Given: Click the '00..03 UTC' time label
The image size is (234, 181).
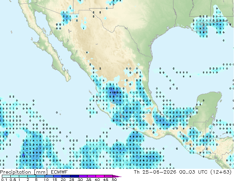Looking at the screenshot, I should tap(193, 172).
